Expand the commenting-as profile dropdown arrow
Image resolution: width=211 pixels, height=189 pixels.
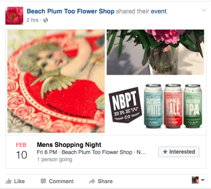(203, 180)
